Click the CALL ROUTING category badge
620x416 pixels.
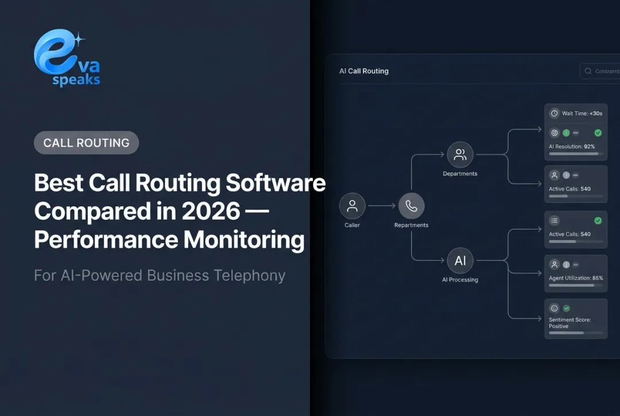[86, 143]
